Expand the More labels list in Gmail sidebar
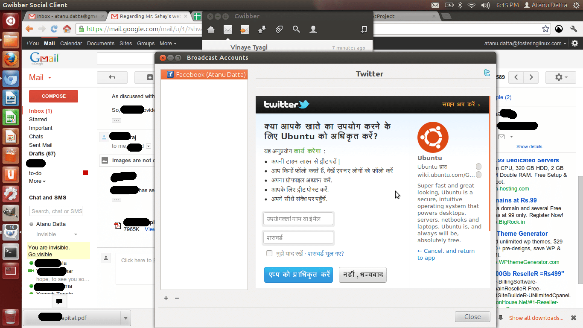 (x=37, y=181)
